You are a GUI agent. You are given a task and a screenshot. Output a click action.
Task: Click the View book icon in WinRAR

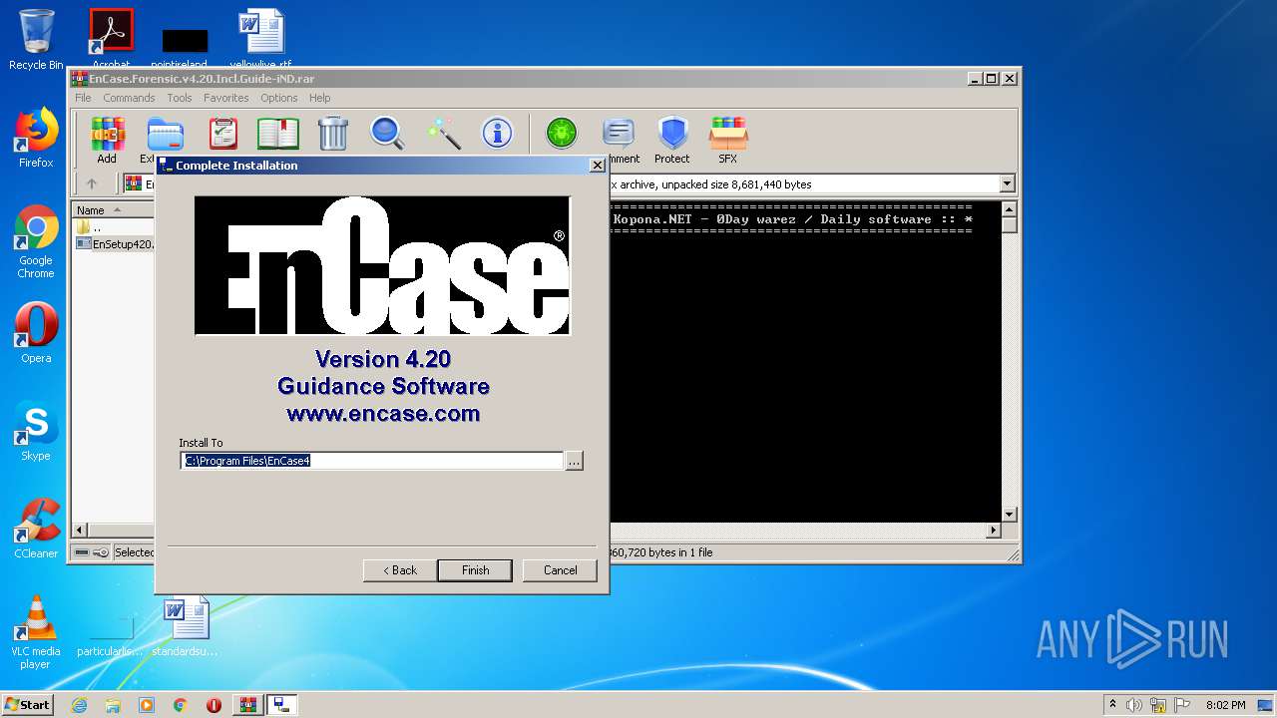coord(278,133)
